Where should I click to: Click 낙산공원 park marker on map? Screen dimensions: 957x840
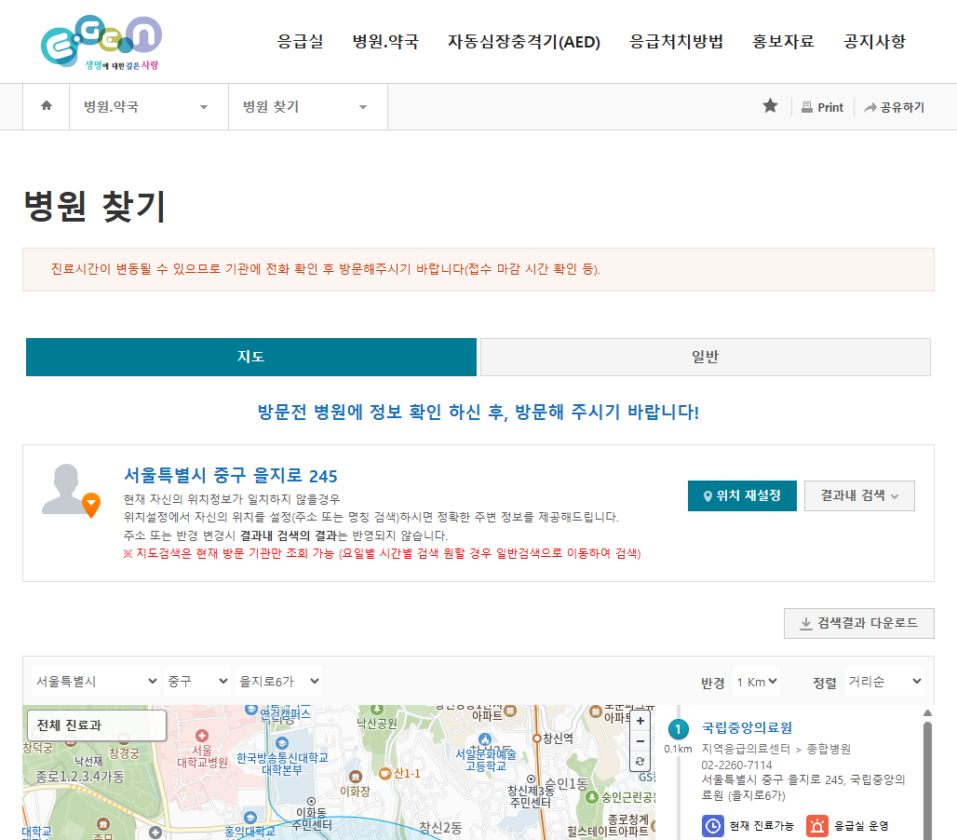377,710
